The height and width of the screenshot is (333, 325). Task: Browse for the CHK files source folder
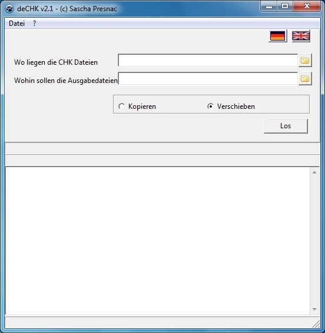coord(305,61)
